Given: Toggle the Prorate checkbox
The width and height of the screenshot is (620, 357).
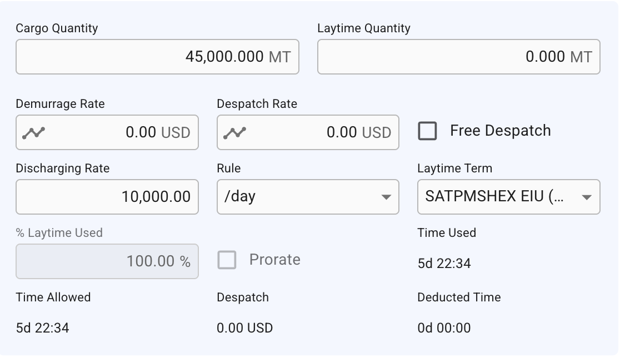Looking at the screenshot, I should (227, 260).
